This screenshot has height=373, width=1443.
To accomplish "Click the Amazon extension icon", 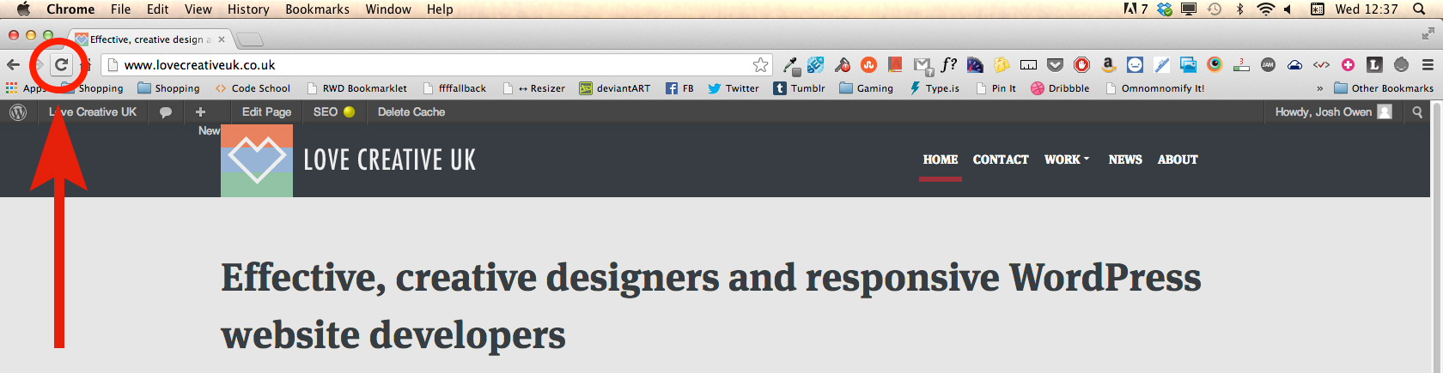I will [1108, 65].
